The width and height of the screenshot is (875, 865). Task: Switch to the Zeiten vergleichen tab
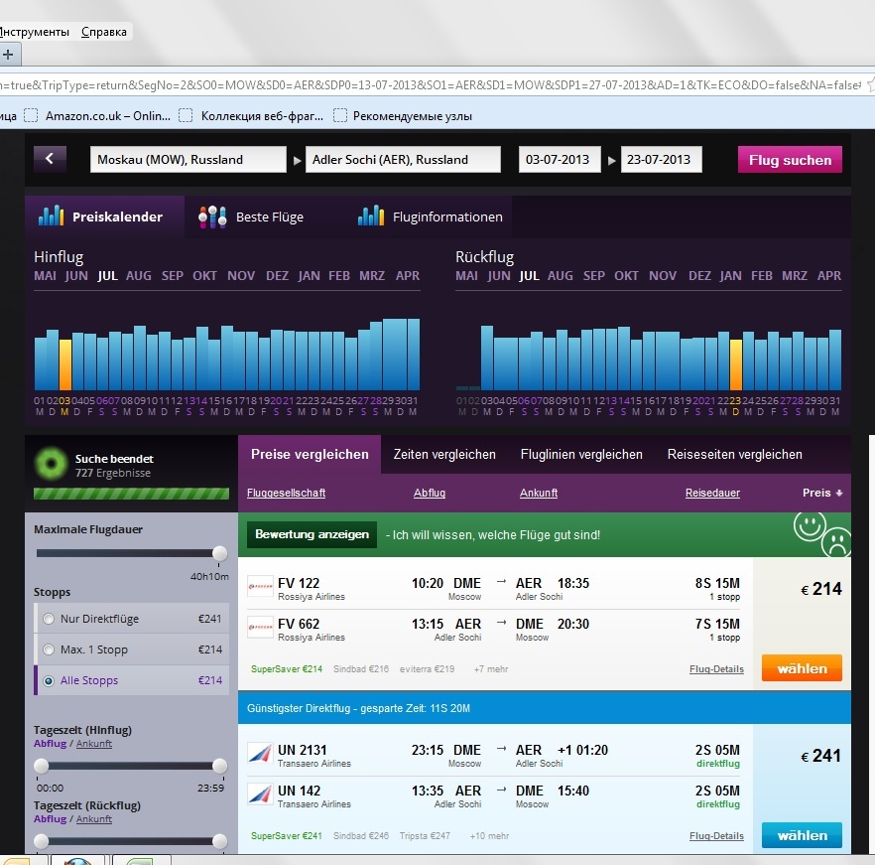click(x=444, y=454)
